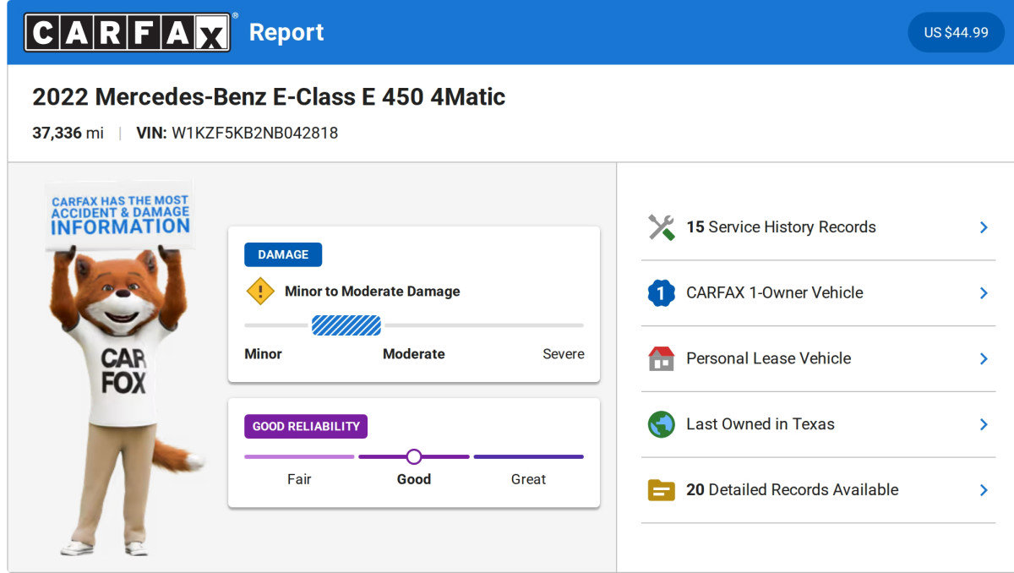Click the Minor label under damage bar
This screenshot has width=1014, height=573.
pos(263,354)
